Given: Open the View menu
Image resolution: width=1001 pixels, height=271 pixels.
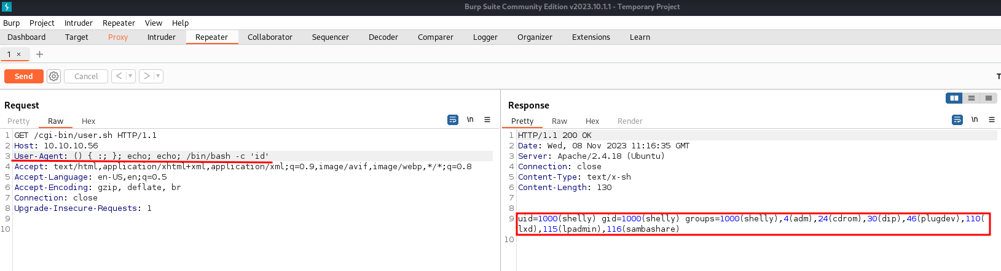Looking at the screenshot, I should (x=154, y=23).
